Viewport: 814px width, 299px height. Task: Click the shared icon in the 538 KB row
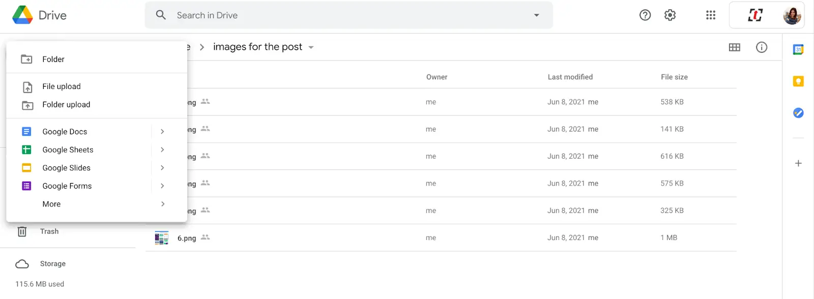coord(206,101)
